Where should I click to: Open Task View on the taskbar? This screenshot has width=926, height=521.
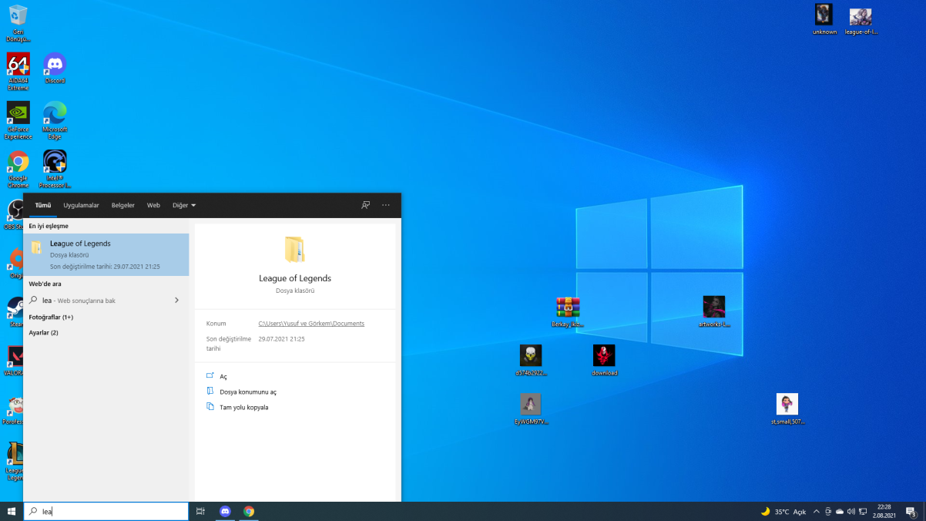coord(200,511)
